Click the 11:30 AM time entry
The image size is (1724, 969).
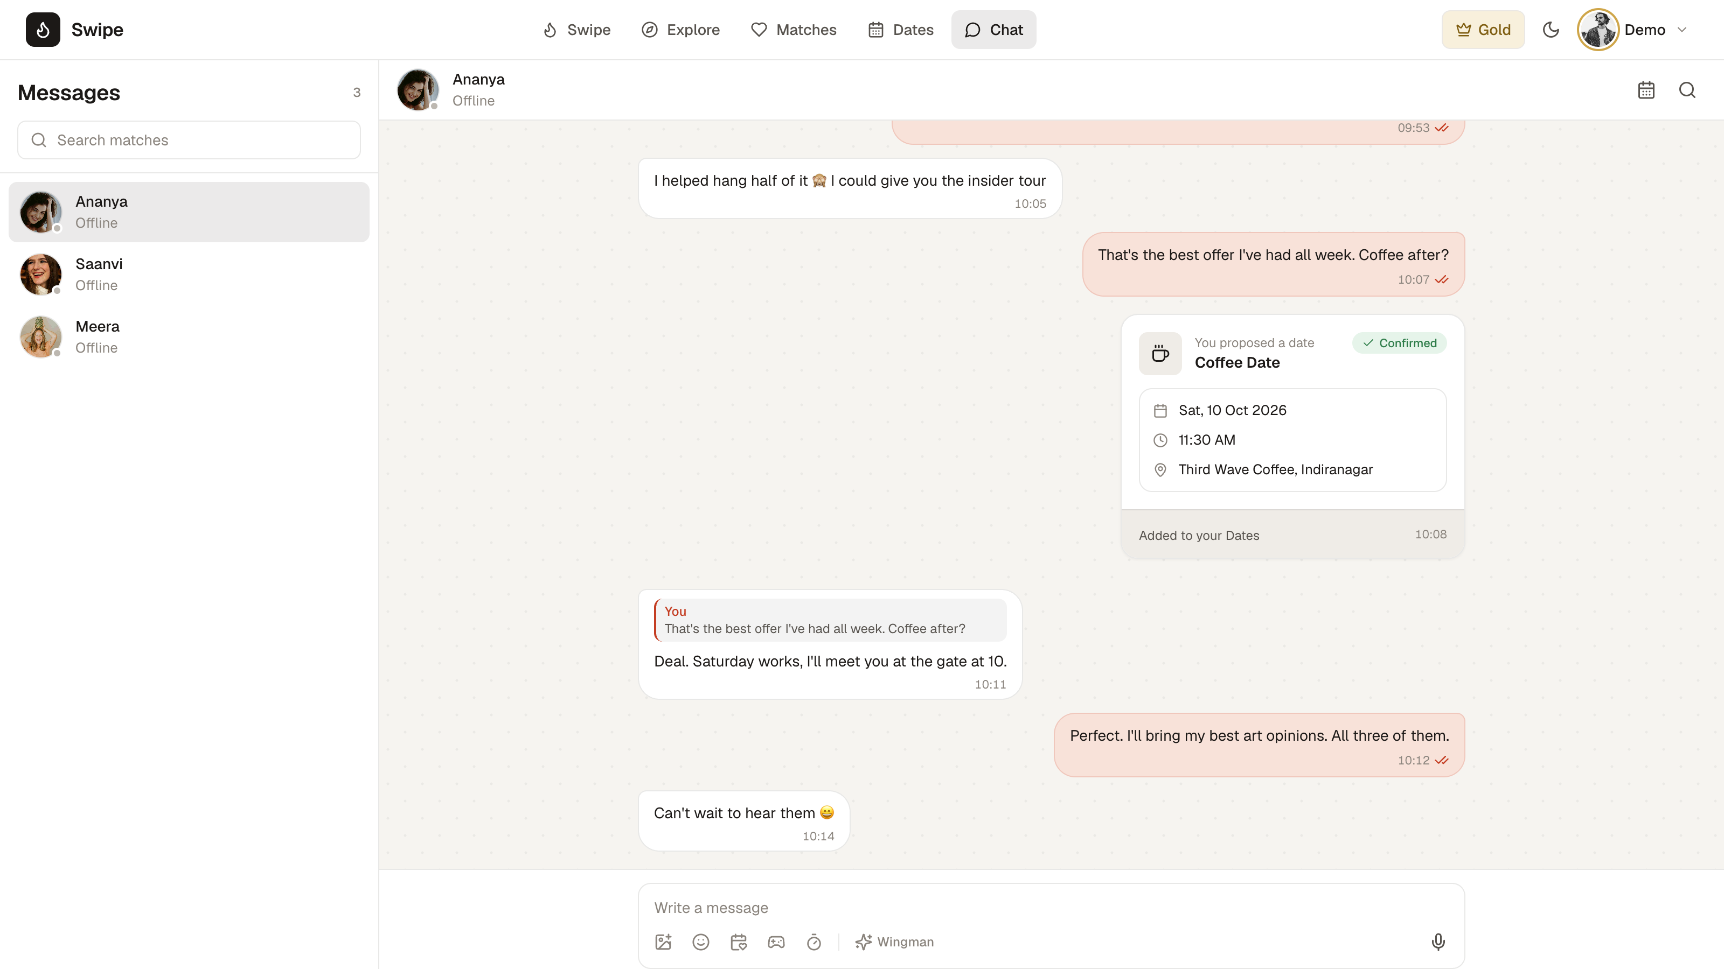tap(1207, 439)
